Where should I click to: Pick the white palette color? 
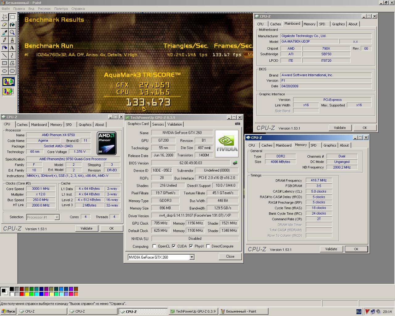click(x=12, y=294)
